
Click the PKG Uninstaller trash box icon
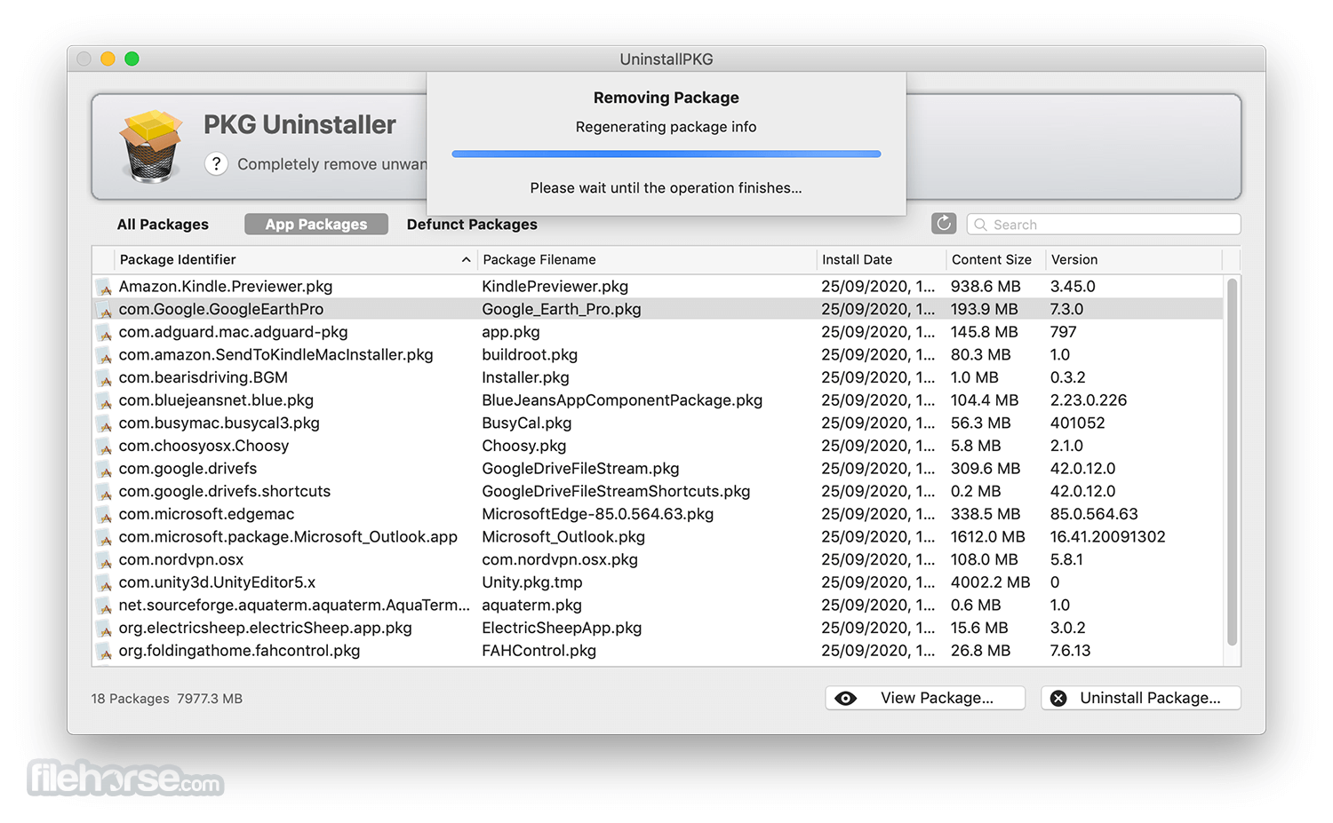(x=151, y=146)
